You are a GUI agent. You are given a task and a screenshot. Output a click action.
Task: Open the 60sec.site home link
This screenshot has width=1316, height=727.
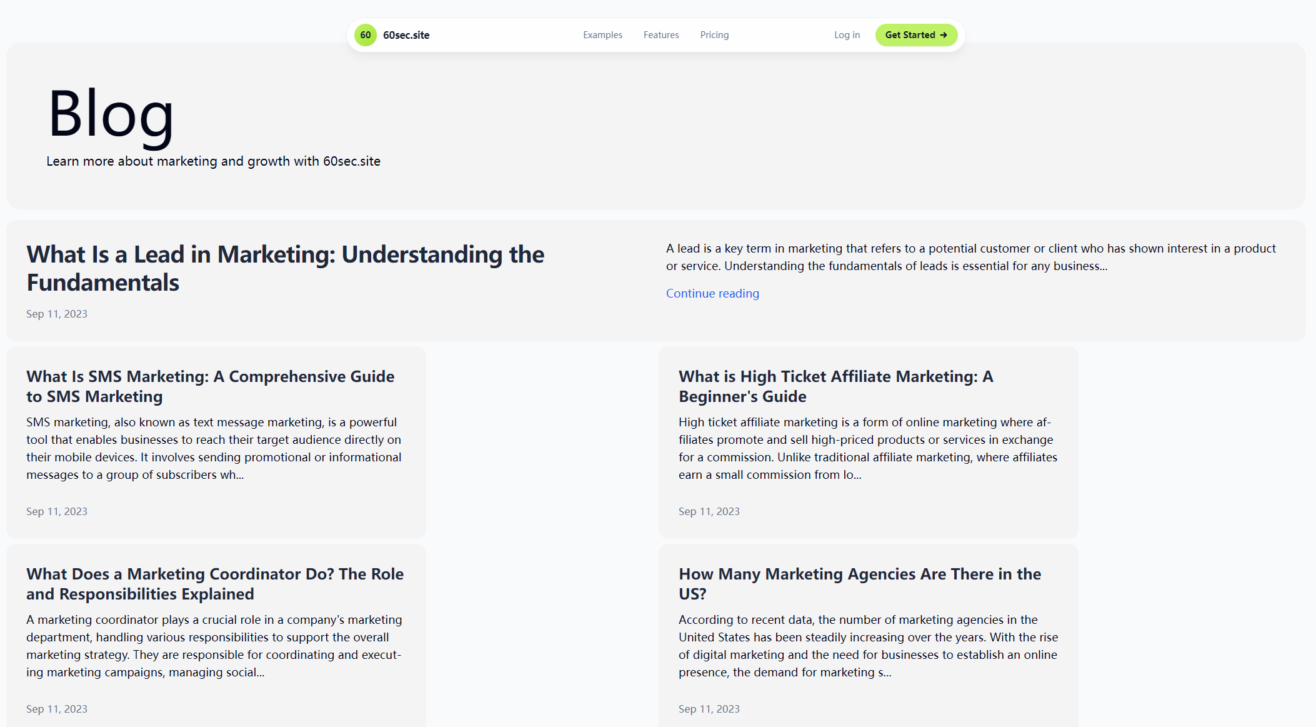(406, 35)
